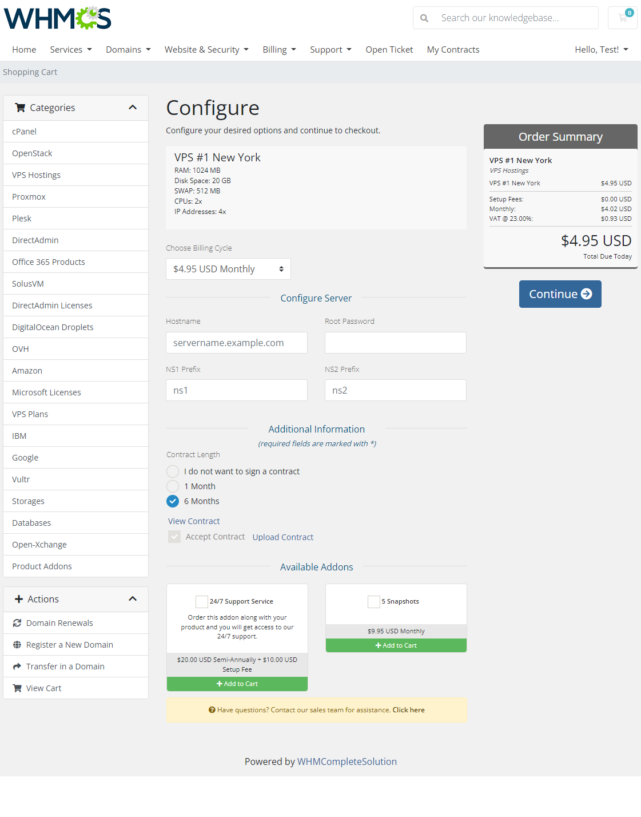Open the Open Ticket page
Screen dimensions: 641x817
[x=389, y=50]
